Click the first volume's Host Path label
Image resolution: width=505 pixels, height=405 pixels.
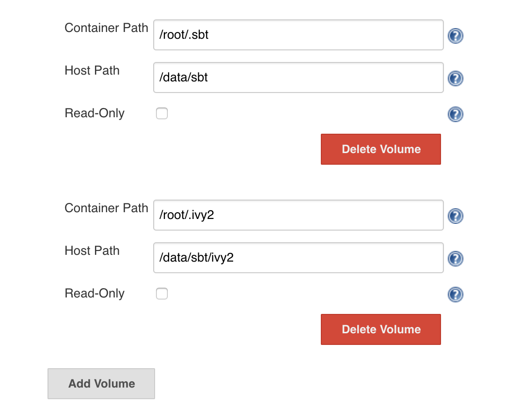point(92,71)
